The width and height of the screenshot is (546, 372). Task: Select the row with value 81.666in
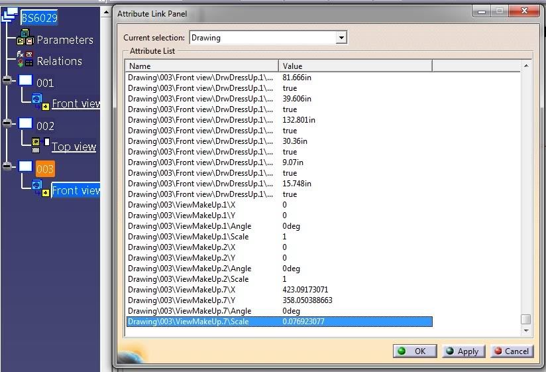click(x=279, y=78)
